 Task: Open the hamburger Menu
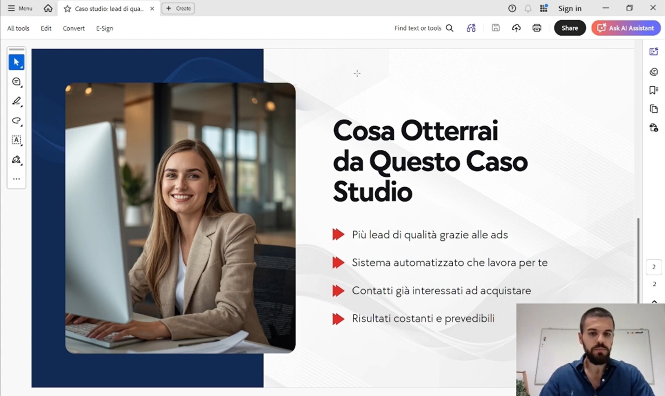[20, 8]
